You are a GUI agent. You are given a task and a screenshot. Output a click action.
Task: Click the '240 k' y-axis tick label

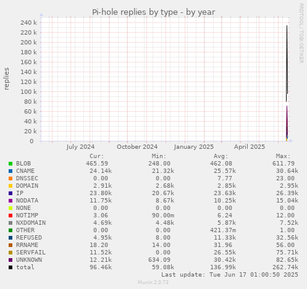point(28,22)
